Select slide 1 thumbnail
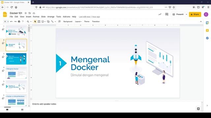This screenshot has width=211, height=118. click(16, 31)
